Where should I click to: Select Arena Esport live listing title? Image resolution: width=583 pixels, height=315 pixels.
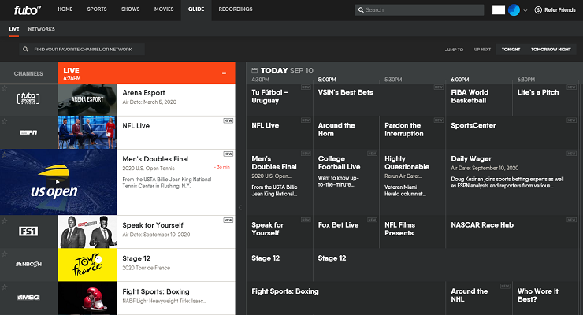[143, 93]
